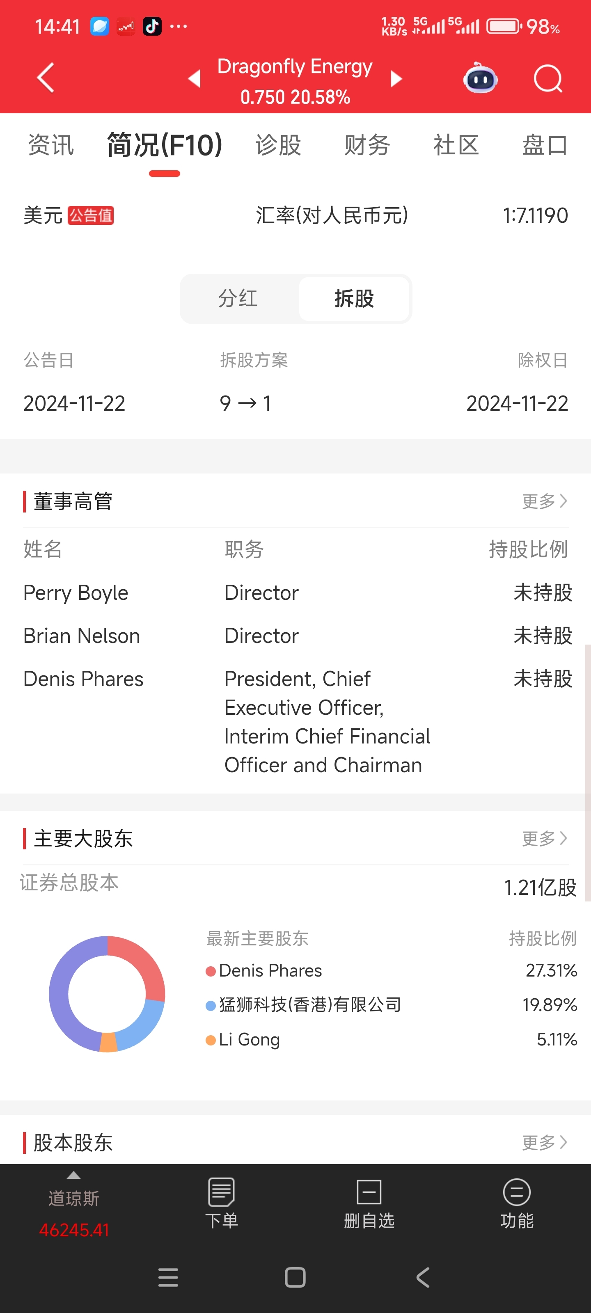Select the 拆股 stock split toggle
Screen dimensions: 591x1313
click(x=355, y=299)
